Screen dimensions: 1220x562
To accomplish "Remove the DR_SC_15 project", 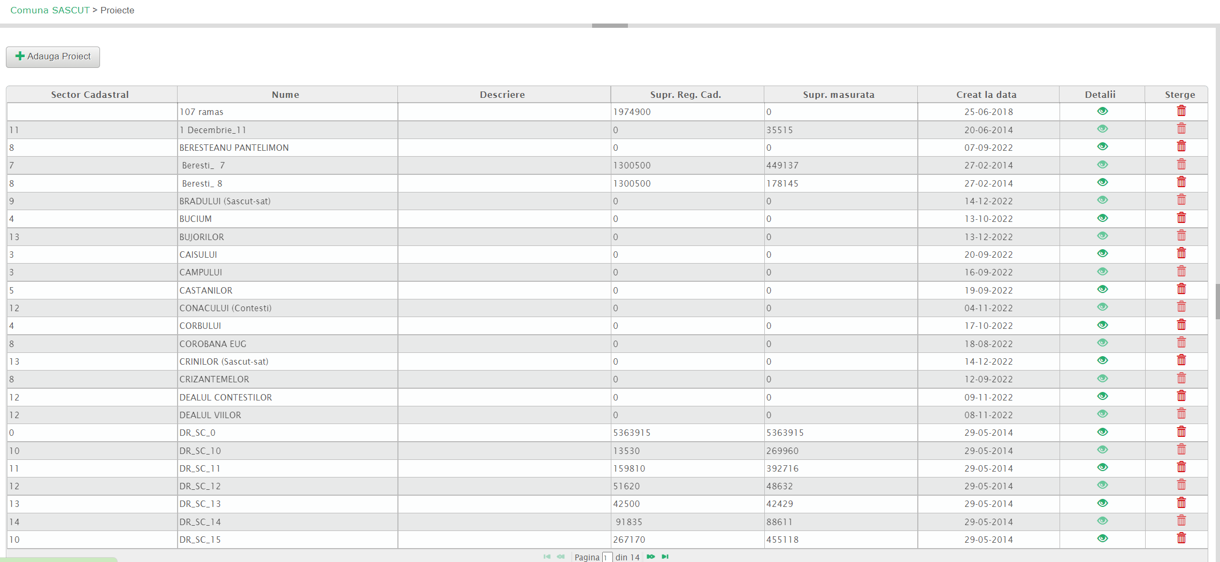I will [1181, 538].
